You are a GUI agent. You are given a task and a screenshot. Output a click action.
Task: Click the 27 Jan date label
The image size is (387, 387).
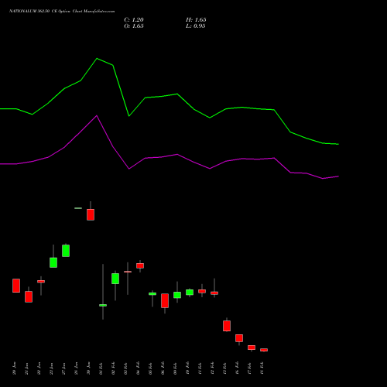click(63, 368)
